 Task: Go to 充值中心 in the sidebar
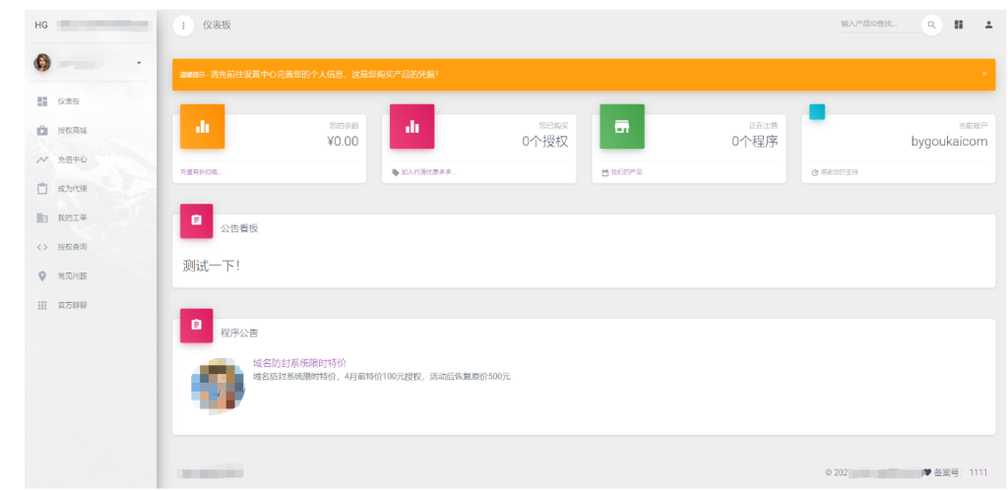click(x=71, y=159)
